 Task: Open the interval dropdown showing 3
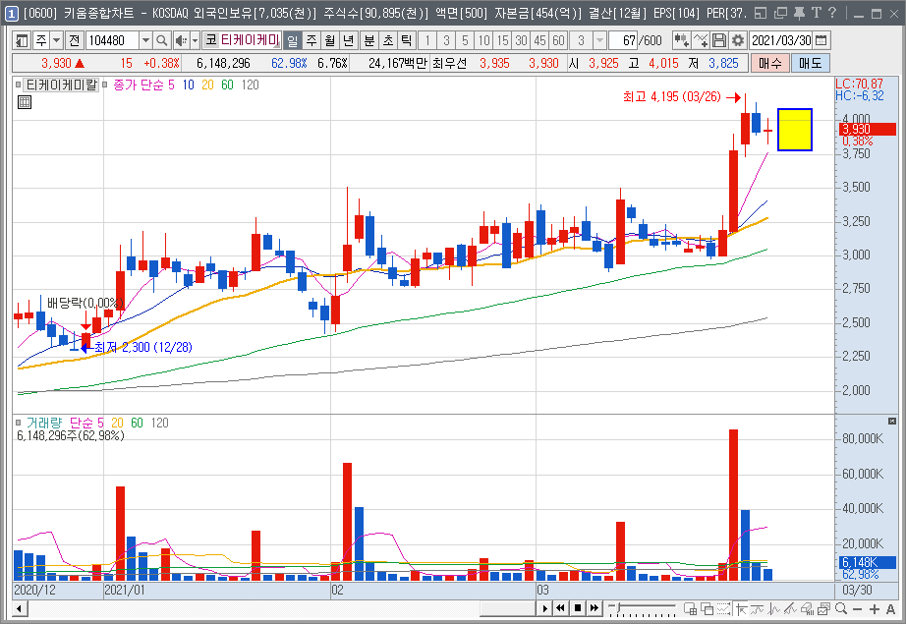(x=600, y=40)
